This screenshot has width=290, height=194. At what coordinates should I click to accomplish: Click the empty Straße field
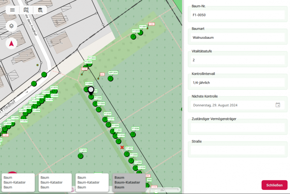click(238, 150)
